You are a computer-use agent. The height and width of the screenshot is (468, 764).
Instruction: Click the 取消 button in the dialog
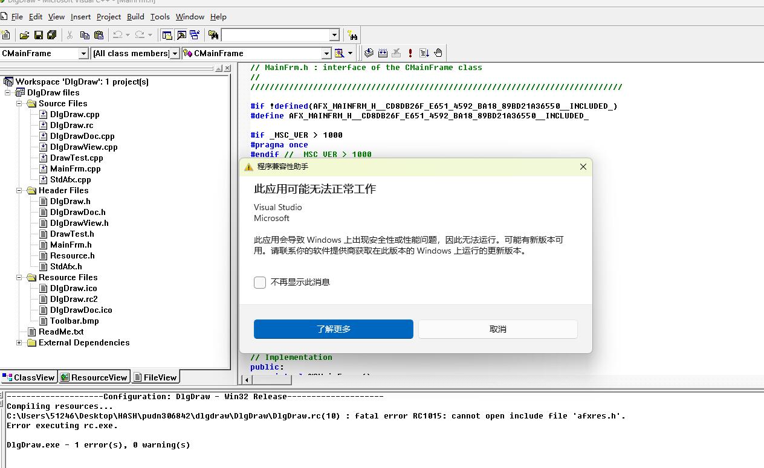(498, 329)
